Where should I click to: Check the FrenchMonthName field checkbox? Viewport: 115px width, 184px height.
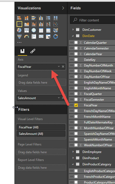(76, 116)
